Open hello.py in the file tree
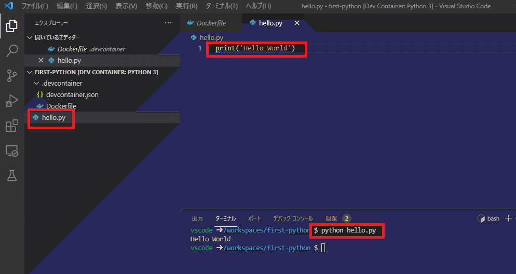This screenshot has width=516, height=274. 102,117
